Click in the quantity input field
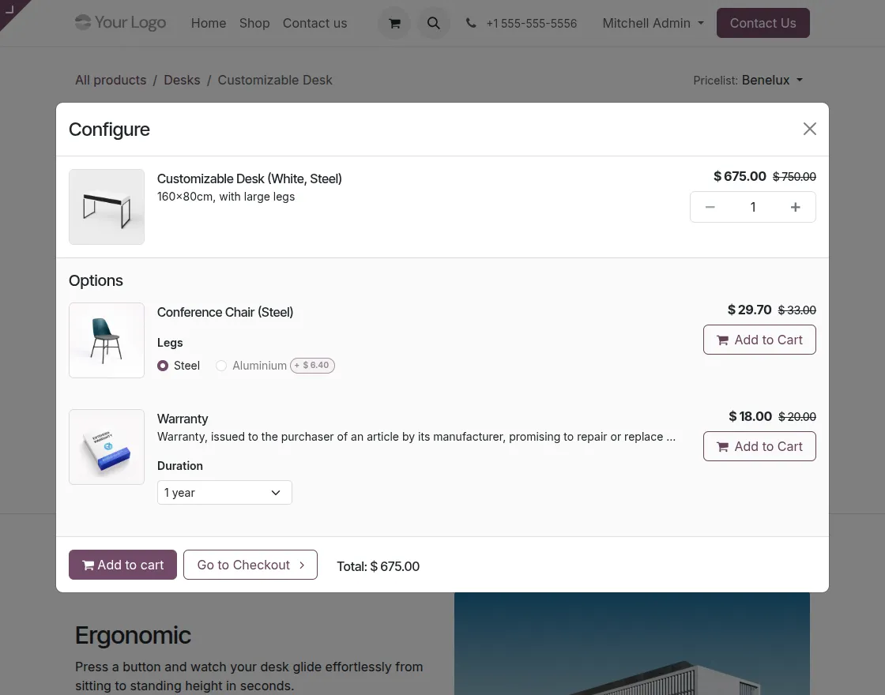 [x=752, y=206]
